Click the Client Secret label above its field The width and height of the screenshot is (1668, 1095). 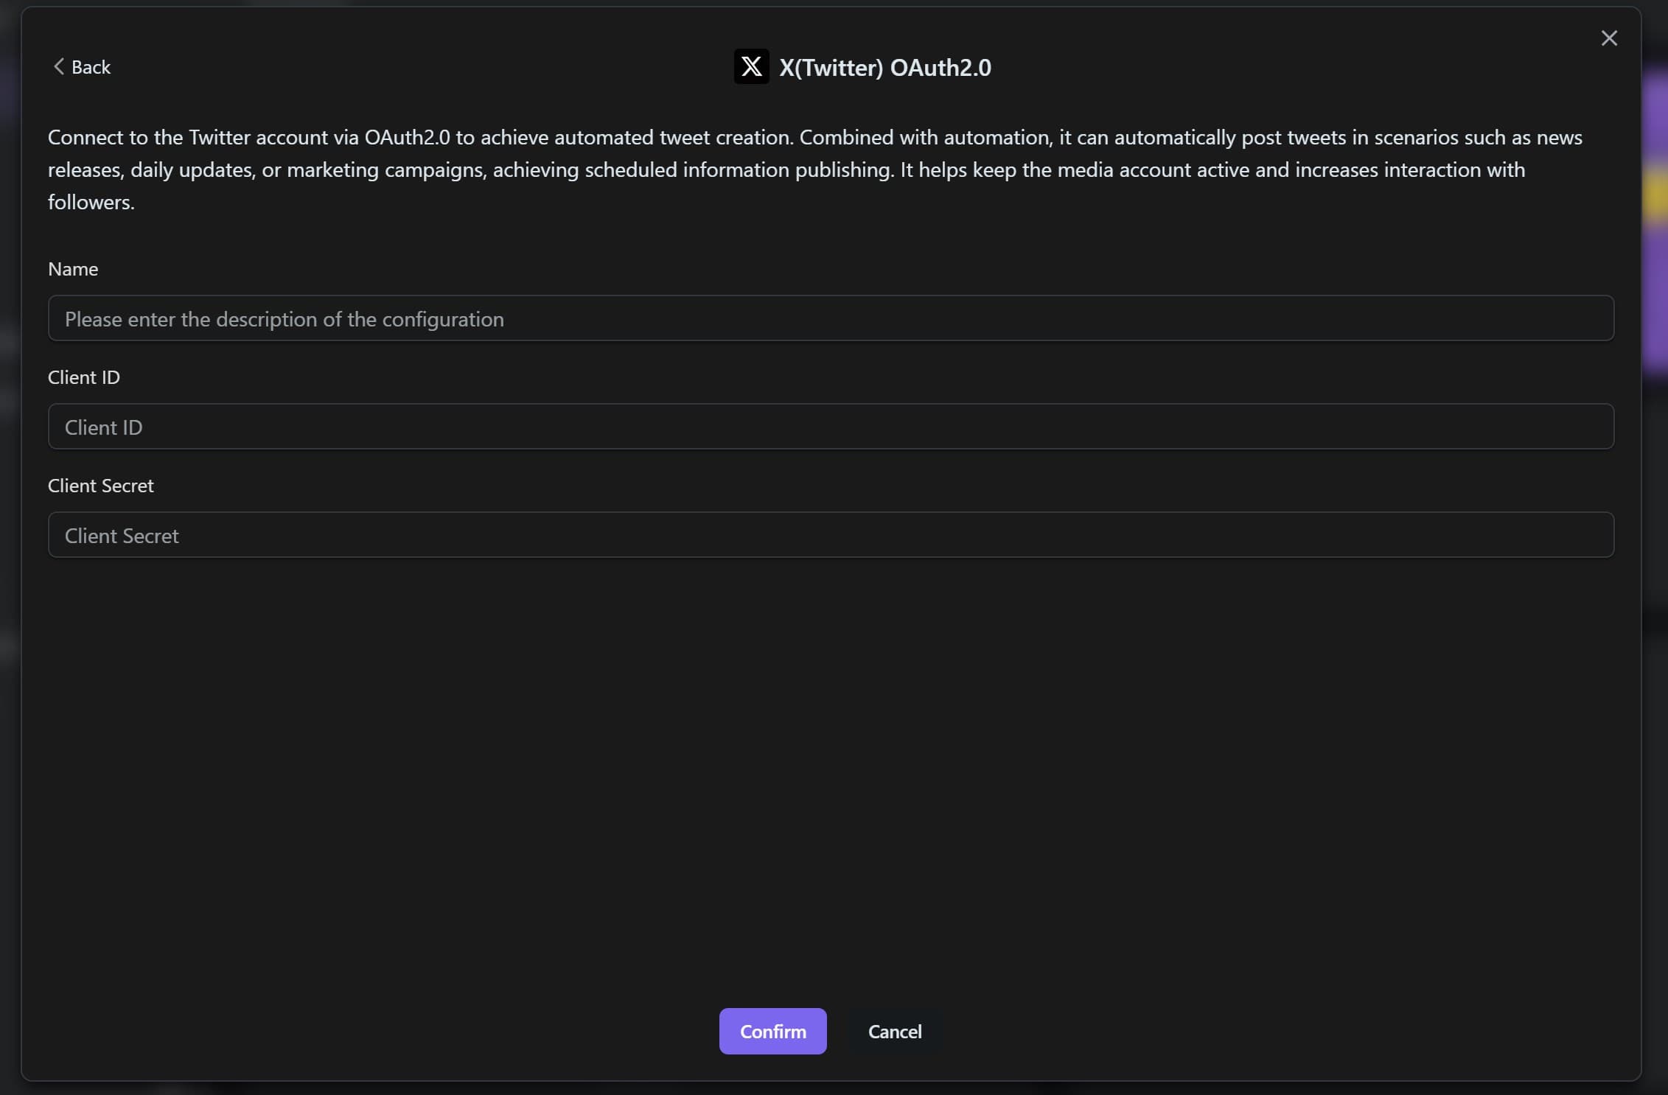101,486
